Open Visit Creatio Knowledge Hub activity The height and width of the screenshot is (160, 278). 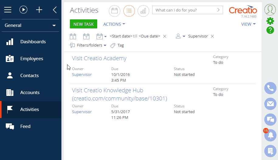click(x=119, y=94)
